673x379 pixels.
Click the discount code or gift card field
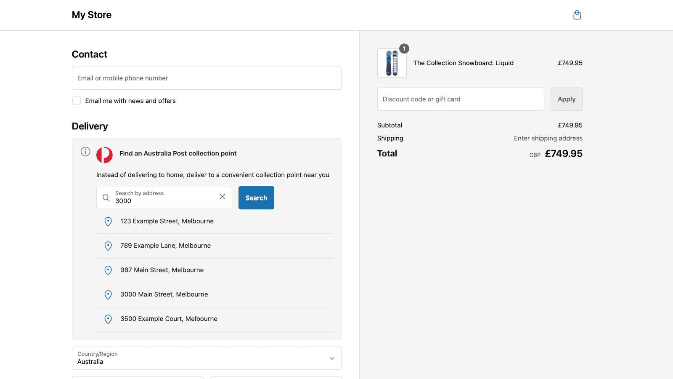[461, 99]
